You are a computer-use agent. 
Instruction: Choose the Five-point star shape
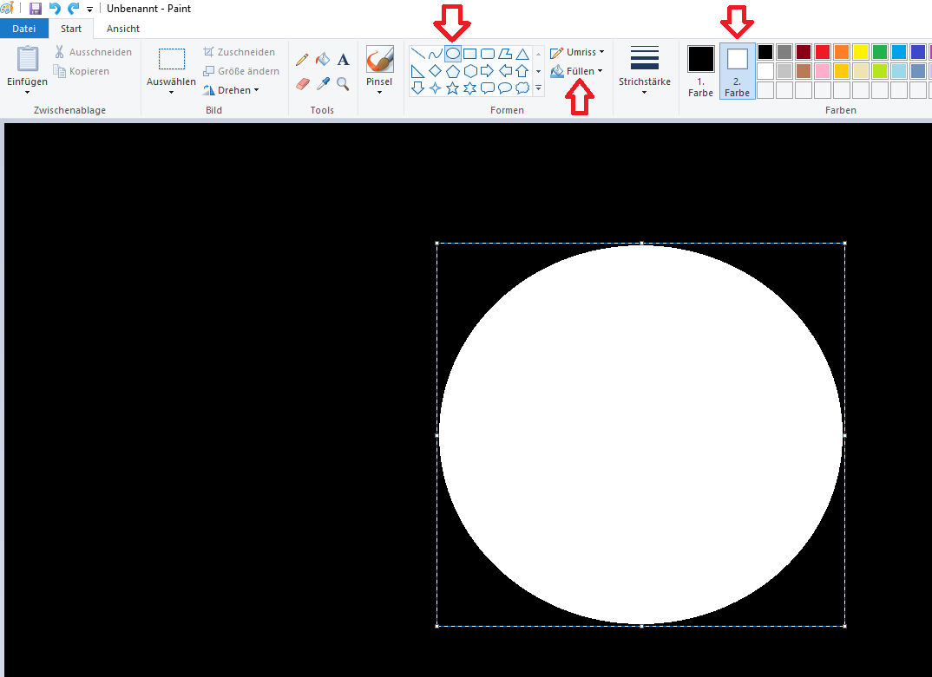click(x=453, y=88)
